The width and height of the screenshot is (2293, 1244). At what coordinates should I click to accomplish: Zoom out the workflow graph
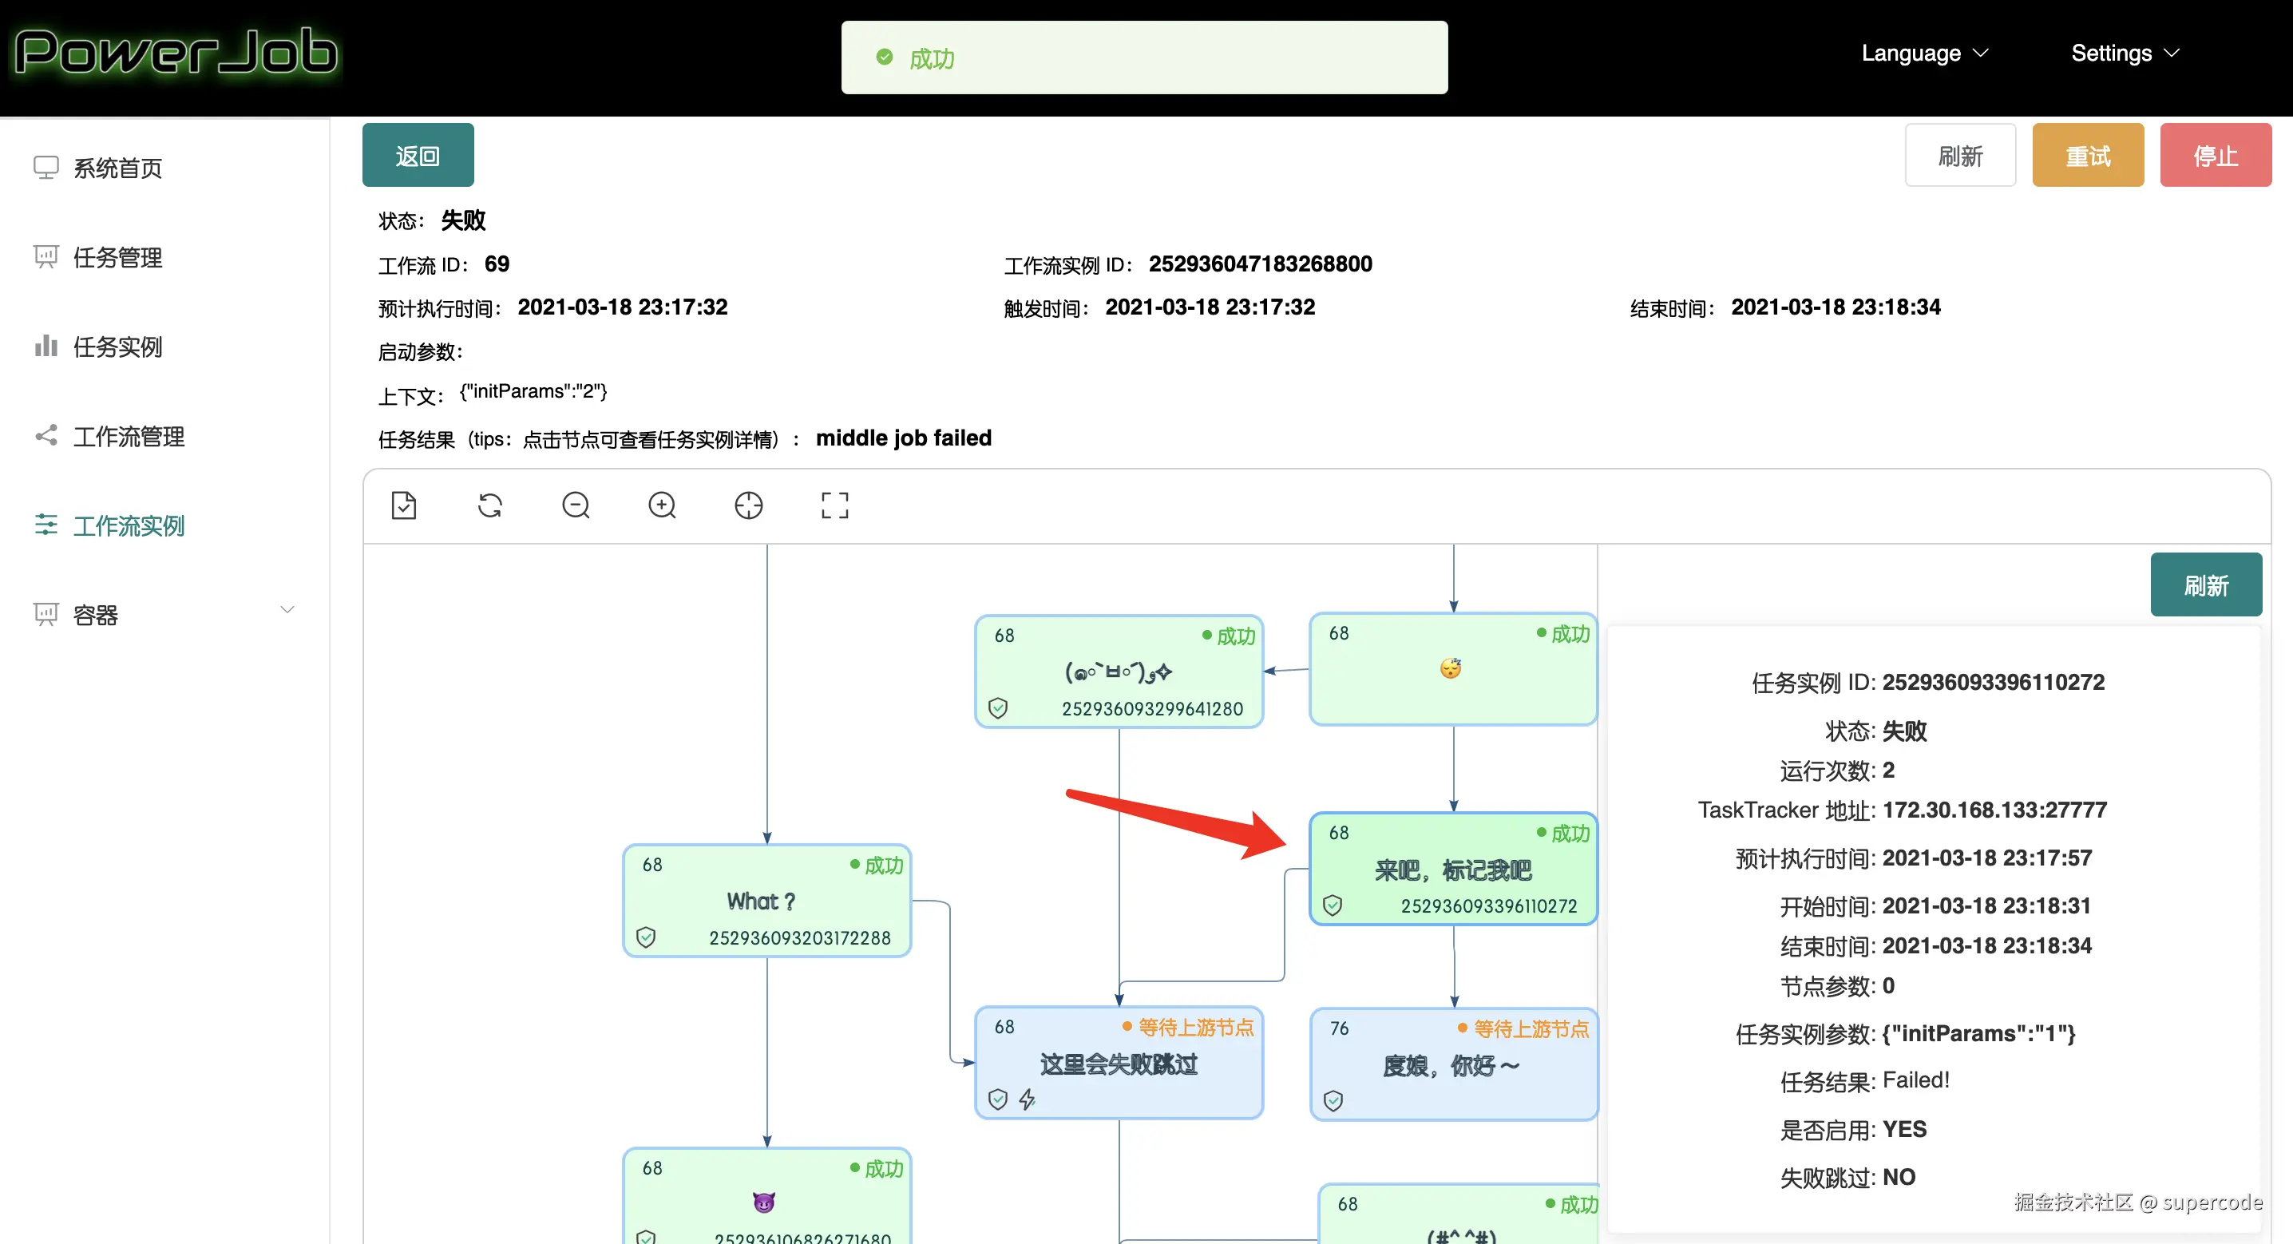click(x=576, y=505)
